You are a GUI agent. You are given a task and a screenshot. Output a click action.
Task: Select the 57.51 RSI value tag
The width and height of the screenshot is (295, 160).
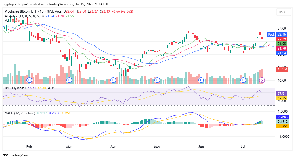point(282,94)
